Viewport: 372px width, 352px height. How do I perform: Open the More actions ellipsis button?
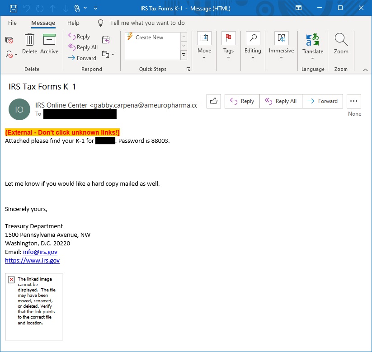point(354,101)
